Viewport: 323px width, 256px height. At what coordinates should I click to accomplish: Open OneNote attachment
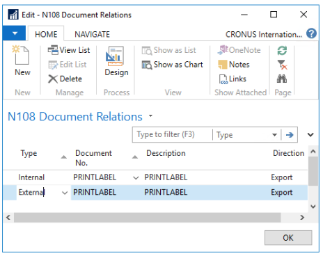tap(239, 50)
